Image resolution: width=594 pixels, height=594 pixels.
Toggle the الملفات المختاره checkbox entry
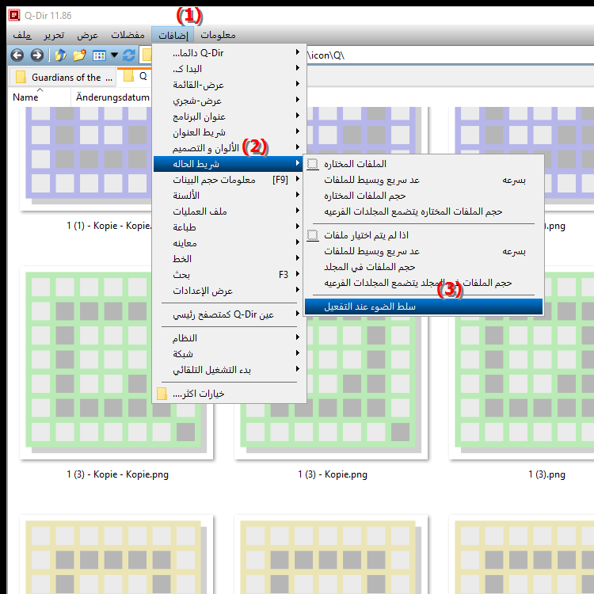point(424,164)
